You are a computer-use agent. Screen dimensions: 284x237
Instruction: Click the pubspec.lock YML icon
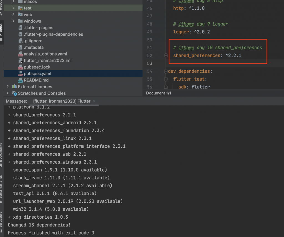point(20,67)
